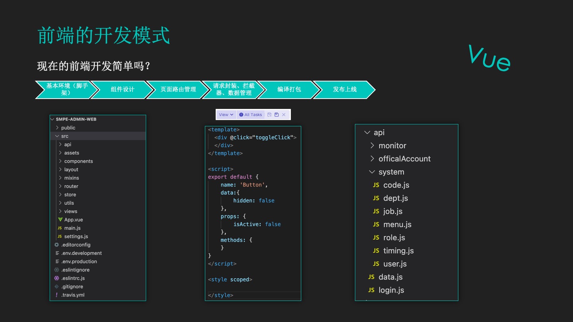Image resolution: width=573 pixels, height=322 pixels.
Task: Expand the components folder
Action: (x=60, y=161)
